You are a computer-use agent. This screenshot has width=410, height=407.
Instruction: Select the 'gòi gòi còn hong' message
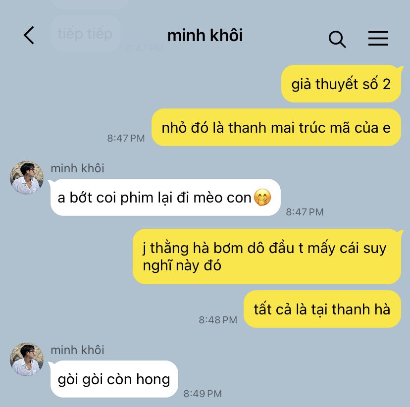(114, 379)
